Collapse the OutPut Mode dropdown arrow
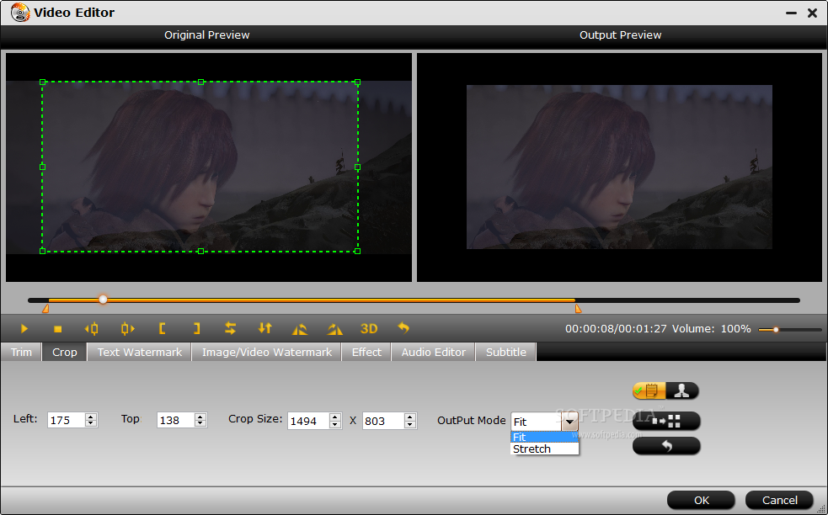Viewport: 828px width, 515px height. (x=569, y=422)
